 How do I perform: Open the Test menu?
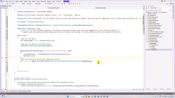click(x=30, y=1)
